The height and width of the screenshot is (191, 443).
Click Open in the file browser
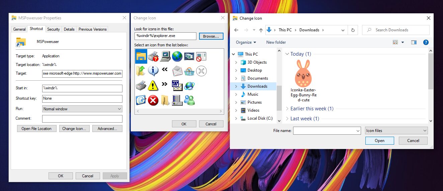379,141
